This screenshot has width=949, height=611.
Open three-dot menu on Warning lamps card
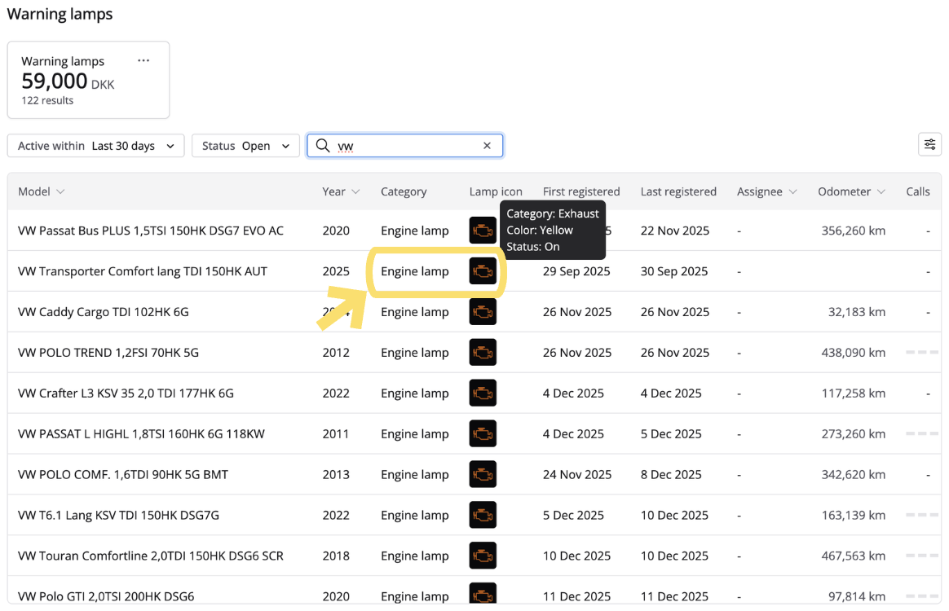143,61
